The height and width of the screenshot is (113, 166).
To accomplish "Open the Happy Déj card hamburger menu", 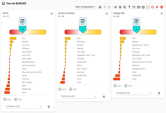I will click(162, 13).
